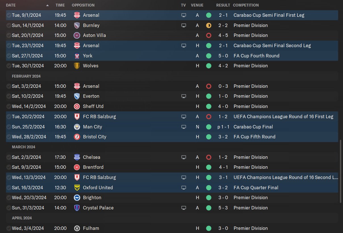Sort by the Competition column header

point(246,5)
